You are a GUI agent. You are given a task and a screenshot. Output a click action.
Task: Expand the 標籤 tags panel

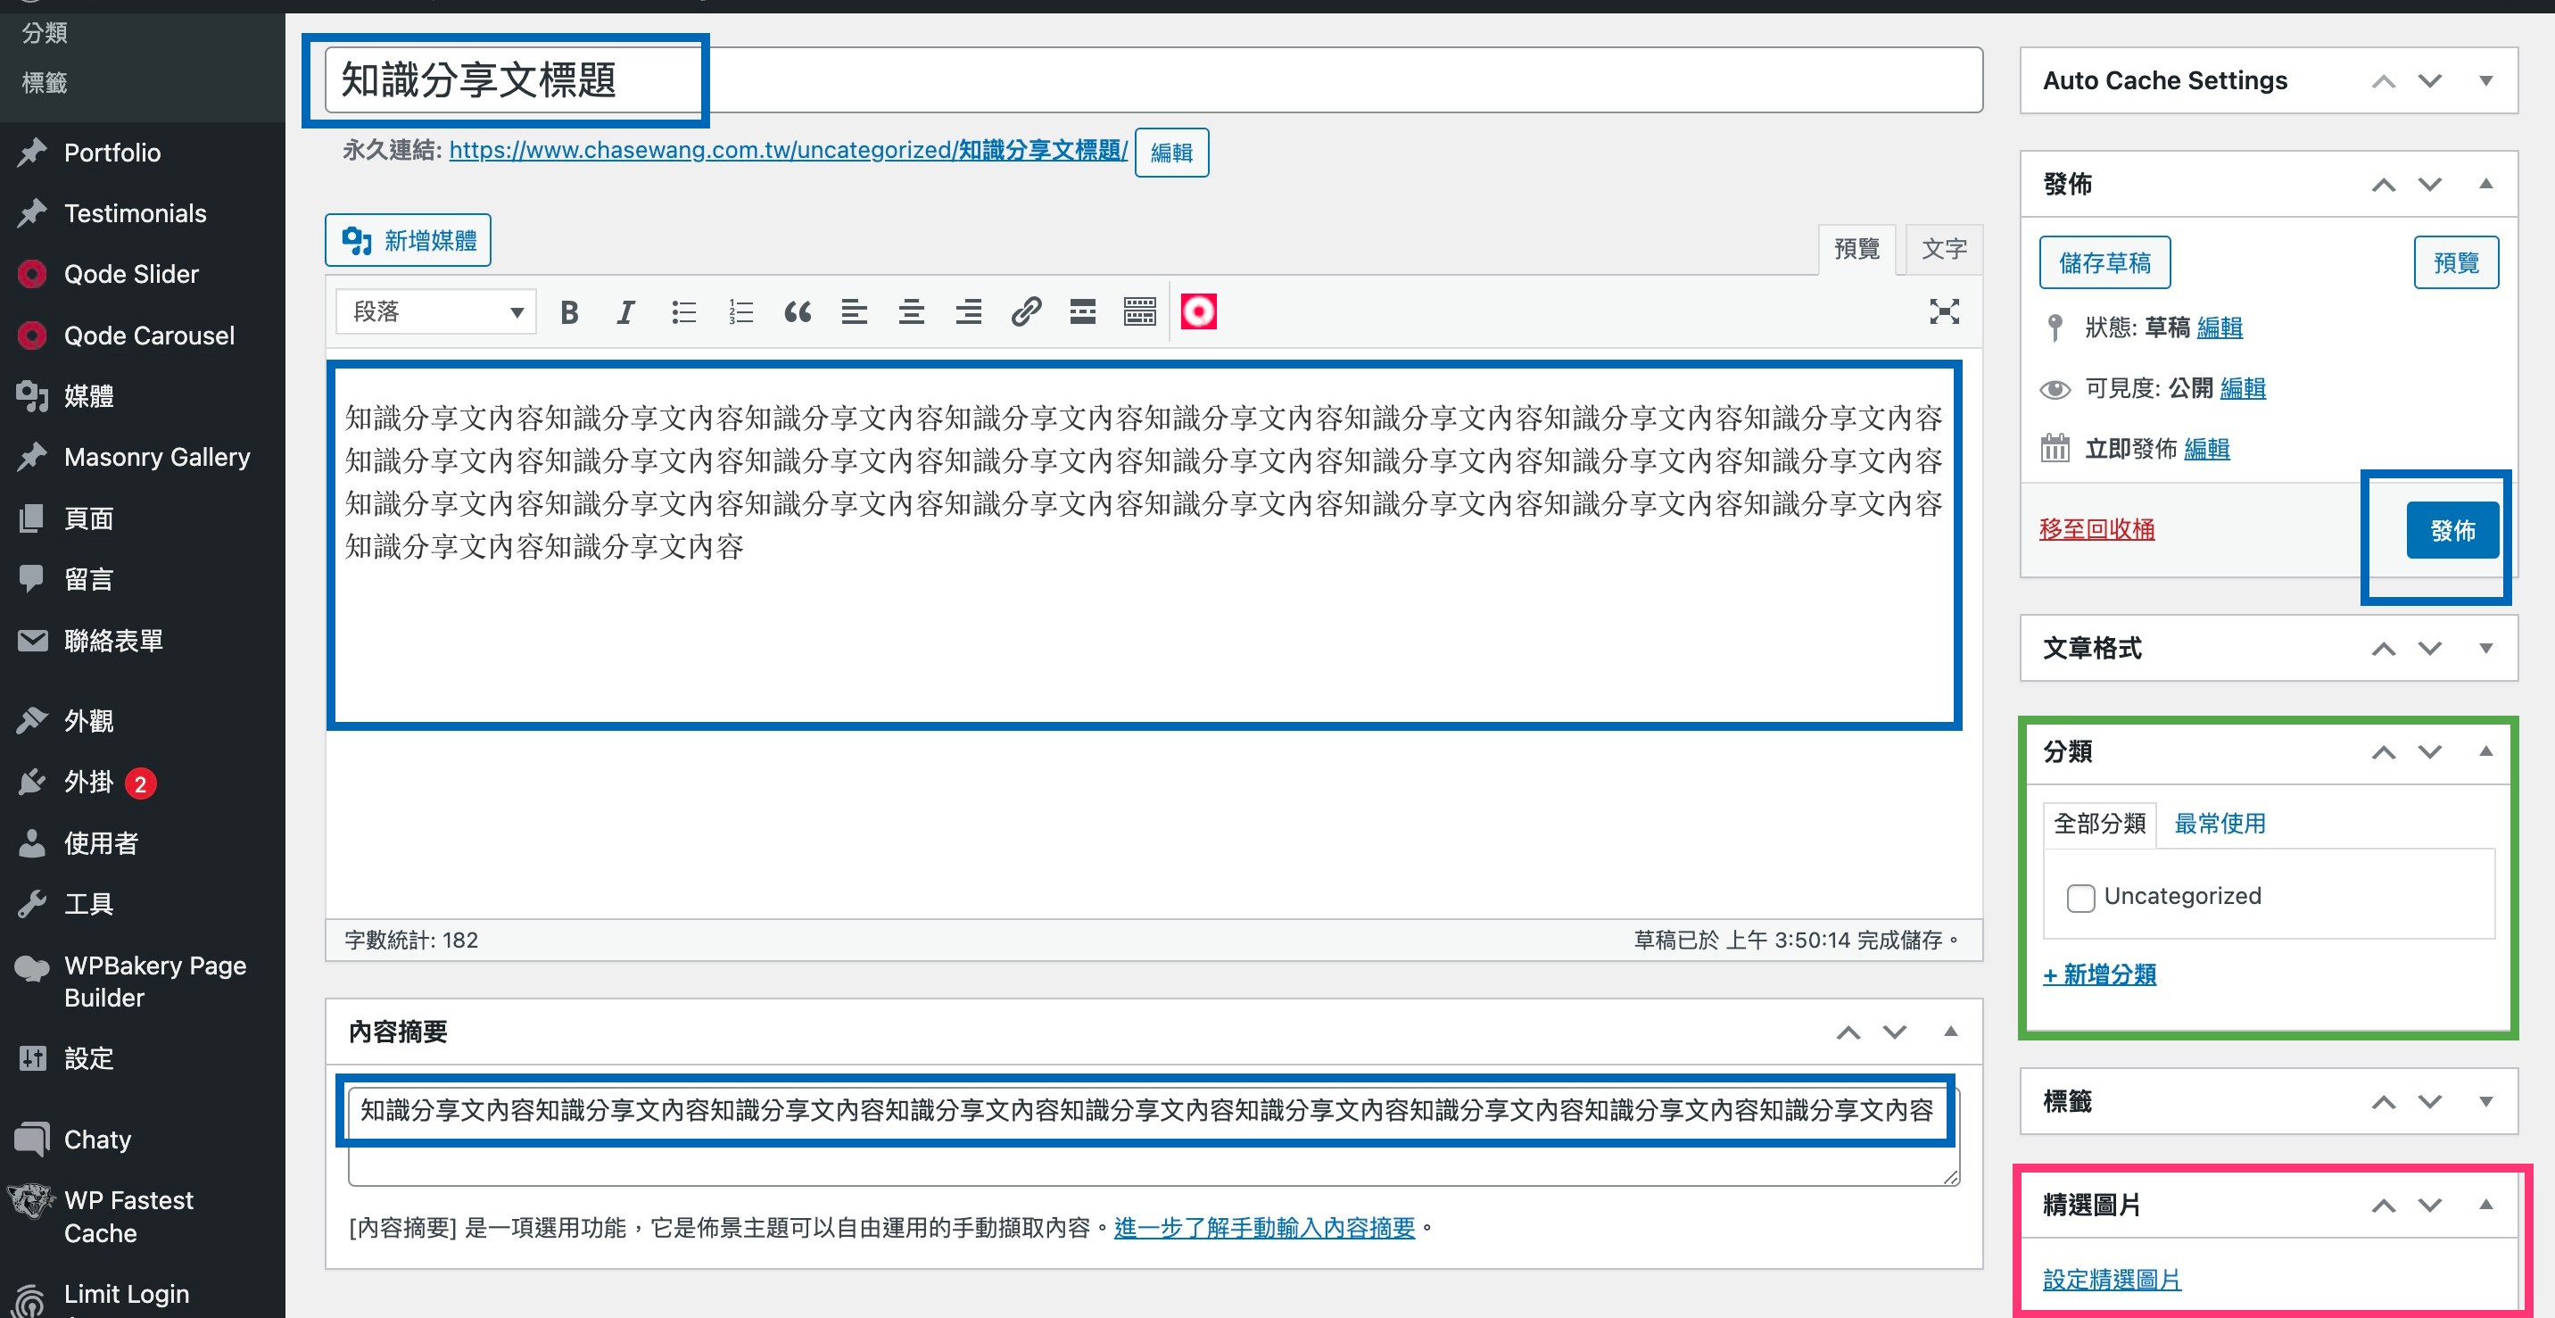coord(2485,1102)
